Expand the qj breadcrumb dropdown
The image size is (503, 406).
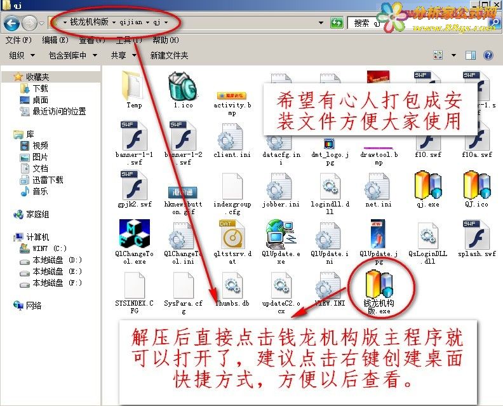click(166, 22)
